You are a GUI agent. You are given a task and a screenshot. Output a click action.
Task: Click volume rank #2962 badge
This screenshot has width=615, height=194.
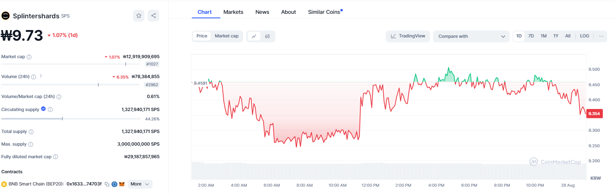pos(152,85)
